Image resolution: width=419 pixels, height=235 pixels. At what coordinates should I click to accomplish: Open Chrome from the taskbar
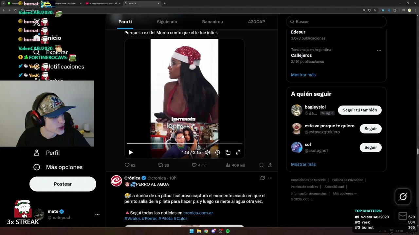[206, 231]
